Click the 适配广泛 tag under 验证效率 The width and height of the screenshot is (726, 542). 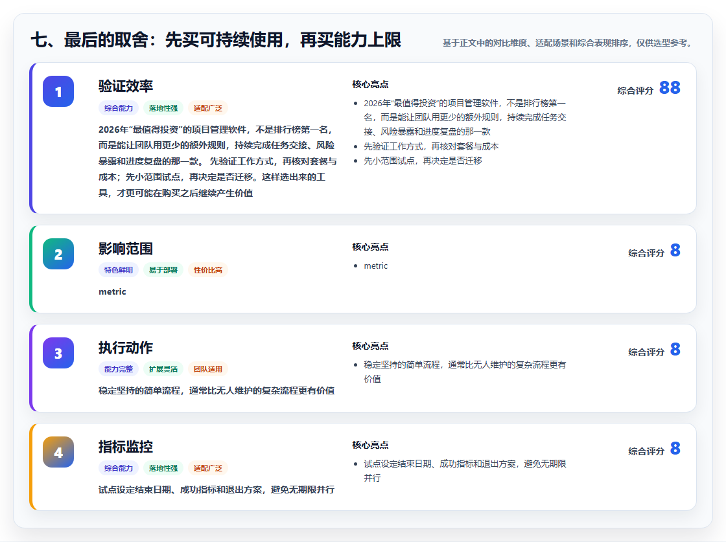pyautogui.click(x=208, y=108)
